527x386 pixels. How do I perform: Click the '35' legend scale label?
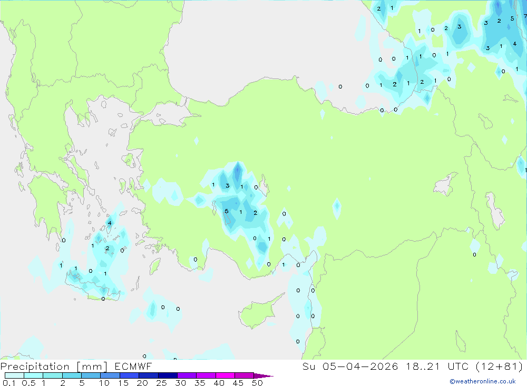[200, 383]
